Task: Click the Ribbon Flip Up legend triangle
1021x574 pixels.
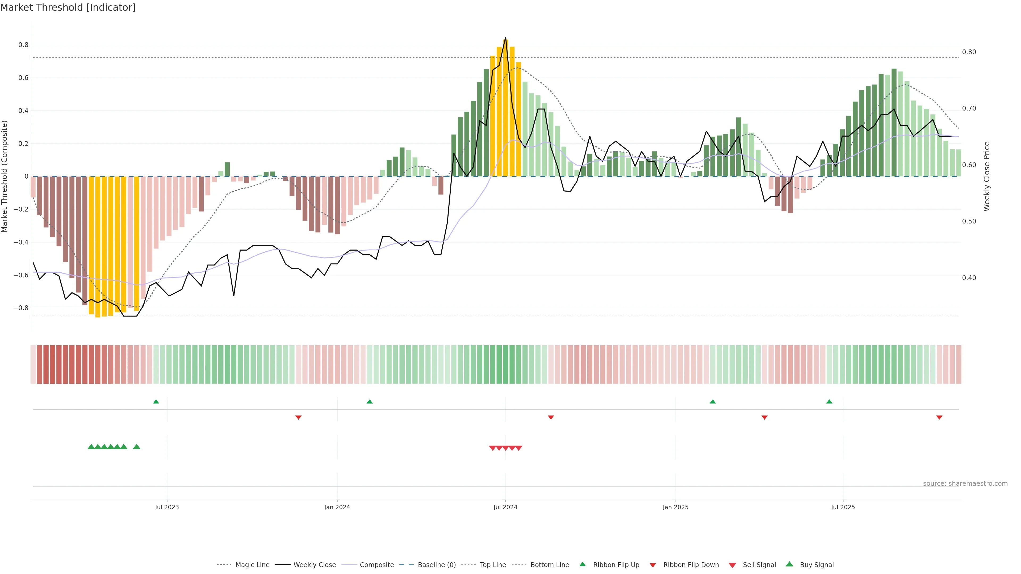Action: click(x=582, y=564)
